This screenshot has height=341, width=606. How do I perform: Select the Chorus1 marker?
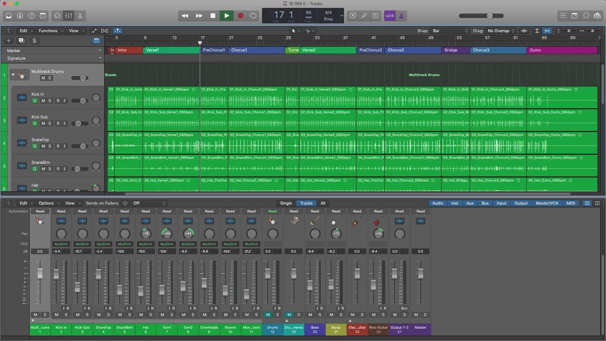pyautogui.click(x=256, y=50)
